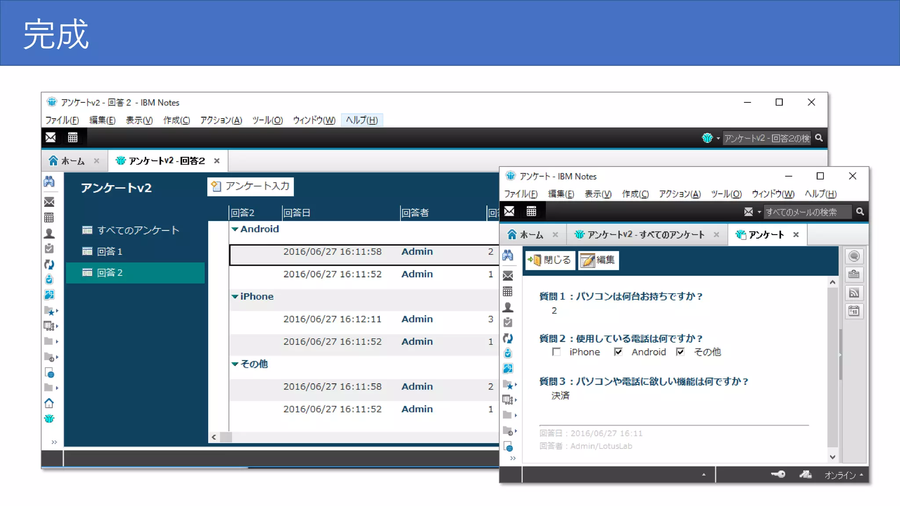The width and height of the screenshot is (900, 506).
Task: Click search magnifier in アンケート window
Action: click(860, 212)
